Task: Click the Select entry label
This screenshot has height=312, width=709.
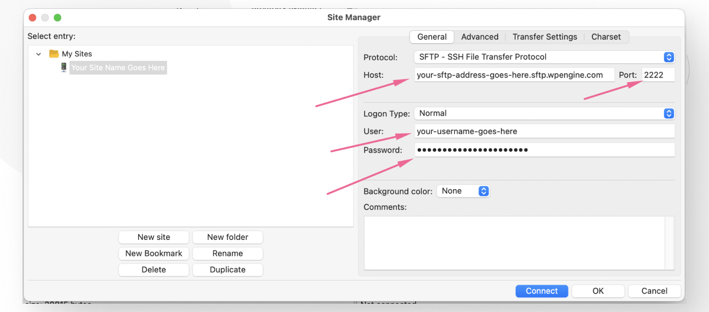Action: click(x=51, y=36)
